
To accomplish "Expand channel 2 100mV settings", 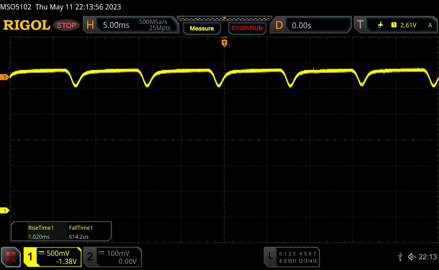I will tap(111, 257).
